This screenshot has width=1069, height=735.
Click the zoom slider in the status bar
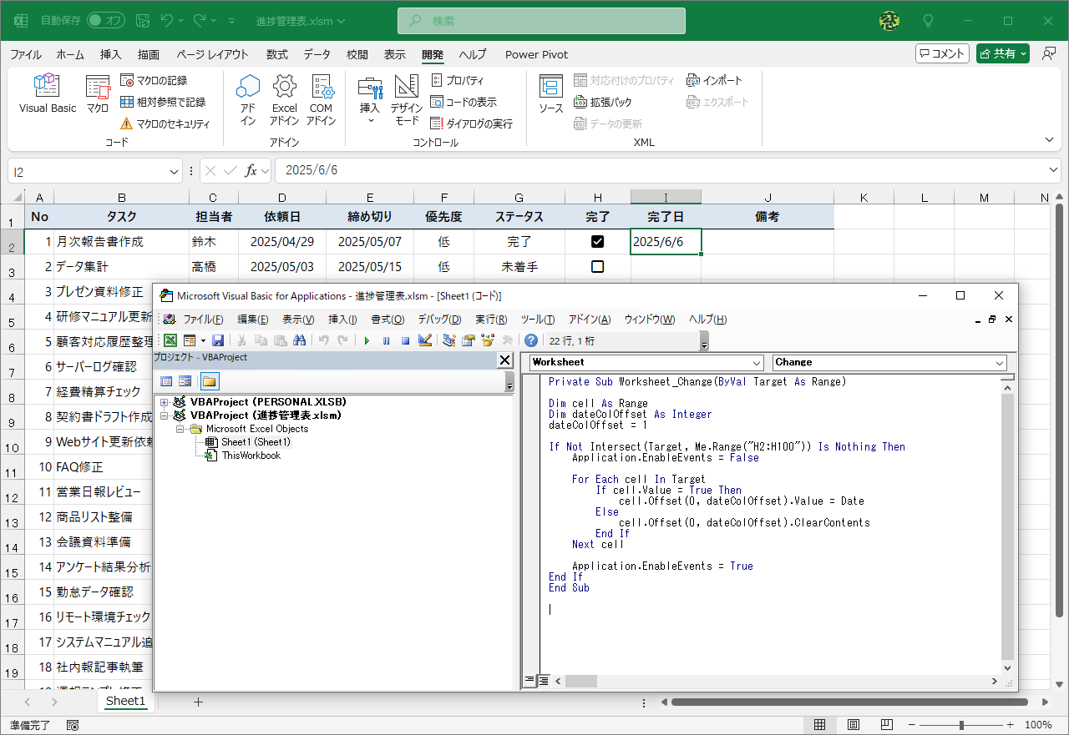(962, 725)
